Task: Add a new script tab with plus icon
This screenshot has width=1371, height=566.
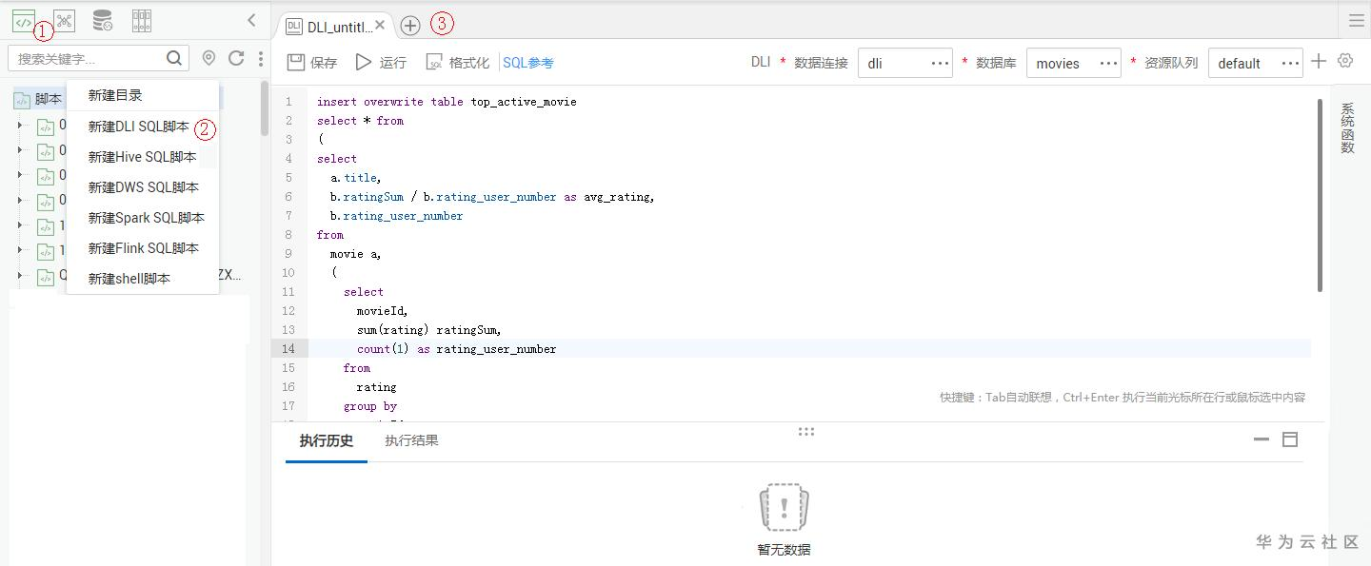Action: point(409,26)
